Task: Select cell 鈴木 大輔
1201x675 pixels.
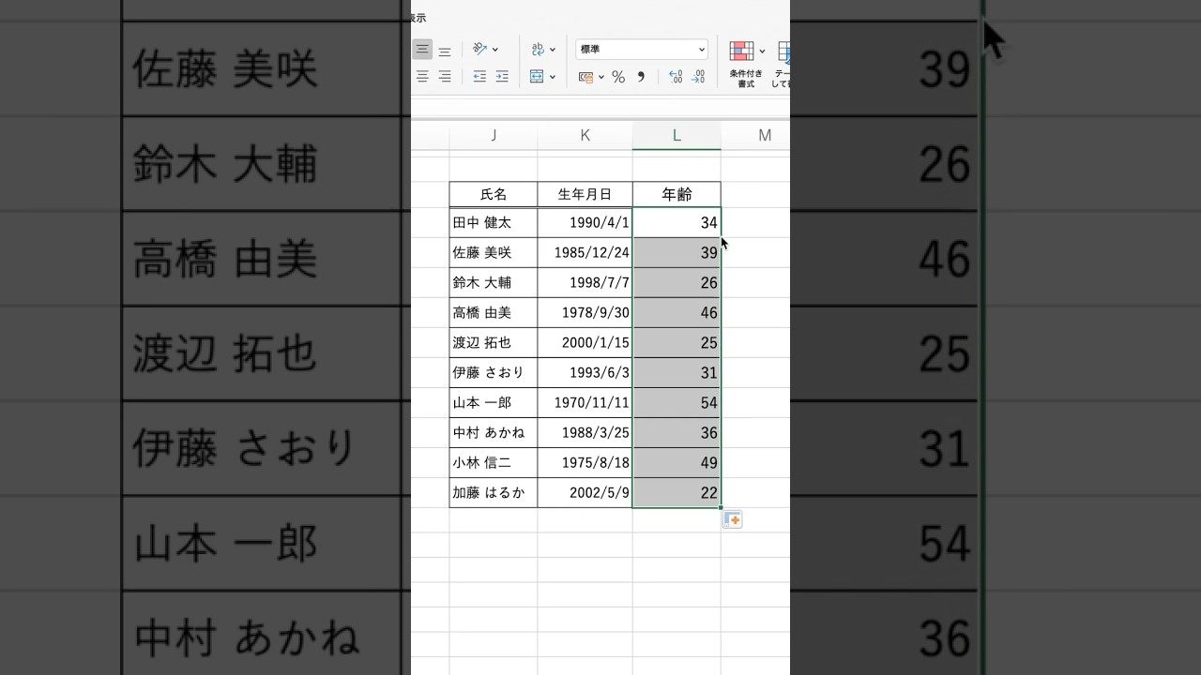Action: click(x=494, y=282)
